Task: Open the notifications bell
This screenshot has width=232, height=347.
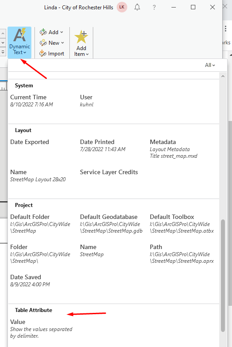Action: pos(137,7)
